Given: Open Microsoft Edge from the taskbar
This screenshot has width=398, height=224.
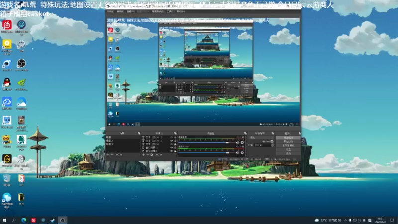Looking at the screenshot, I should click(x=24, y=220).
